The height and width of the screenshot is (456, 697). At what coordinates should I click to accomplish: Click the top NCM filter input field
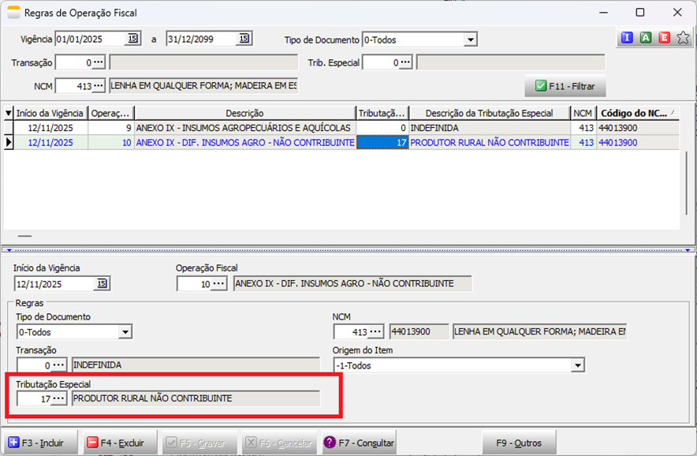coord(73,85)
